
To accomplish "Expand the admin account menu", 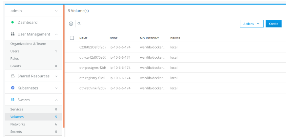I will tap(56, 11).
